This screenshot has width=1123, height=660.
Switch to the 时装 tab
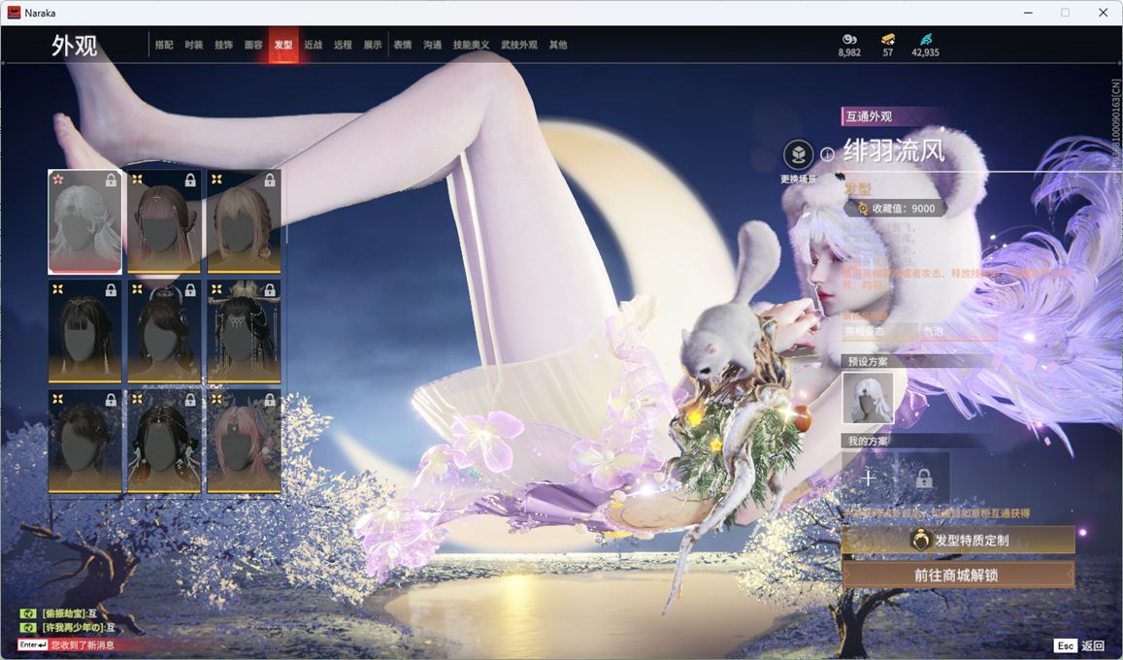(194, 45)
